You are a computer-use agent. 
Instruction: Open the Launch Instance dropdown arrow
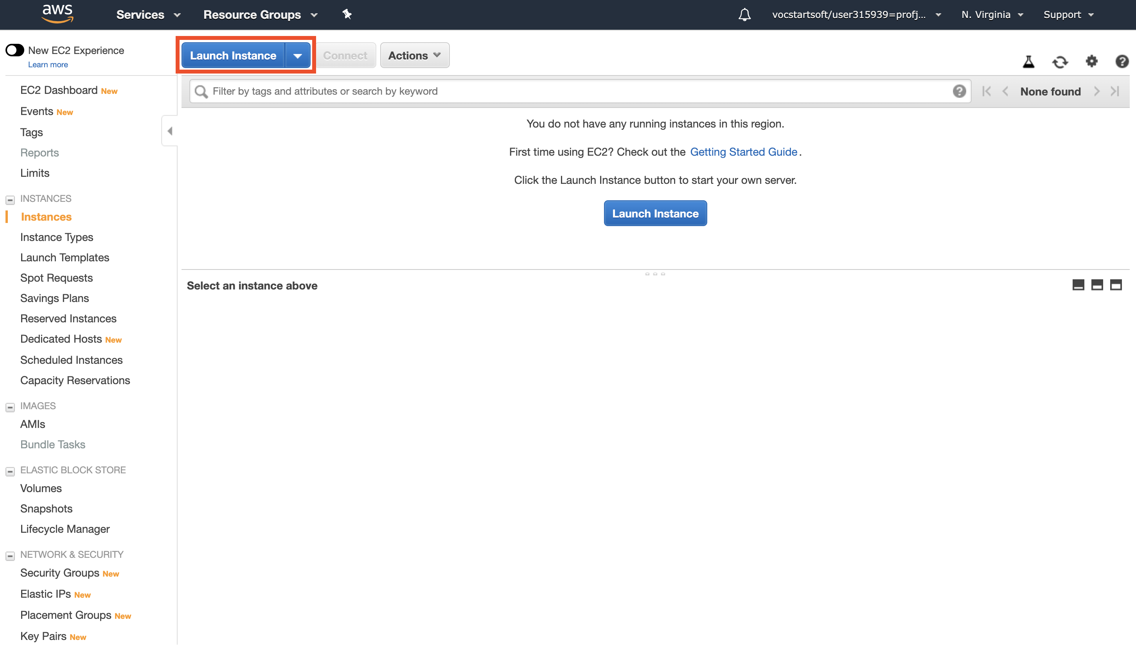(x=298, y=56)
